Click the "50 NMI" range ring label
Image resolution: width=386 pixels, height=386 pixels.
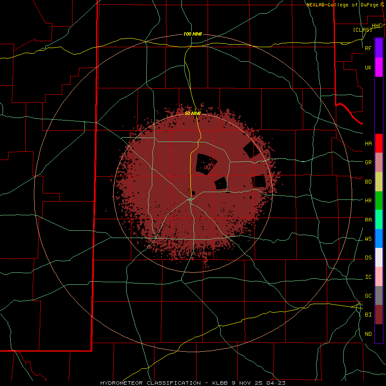point(193,113)
